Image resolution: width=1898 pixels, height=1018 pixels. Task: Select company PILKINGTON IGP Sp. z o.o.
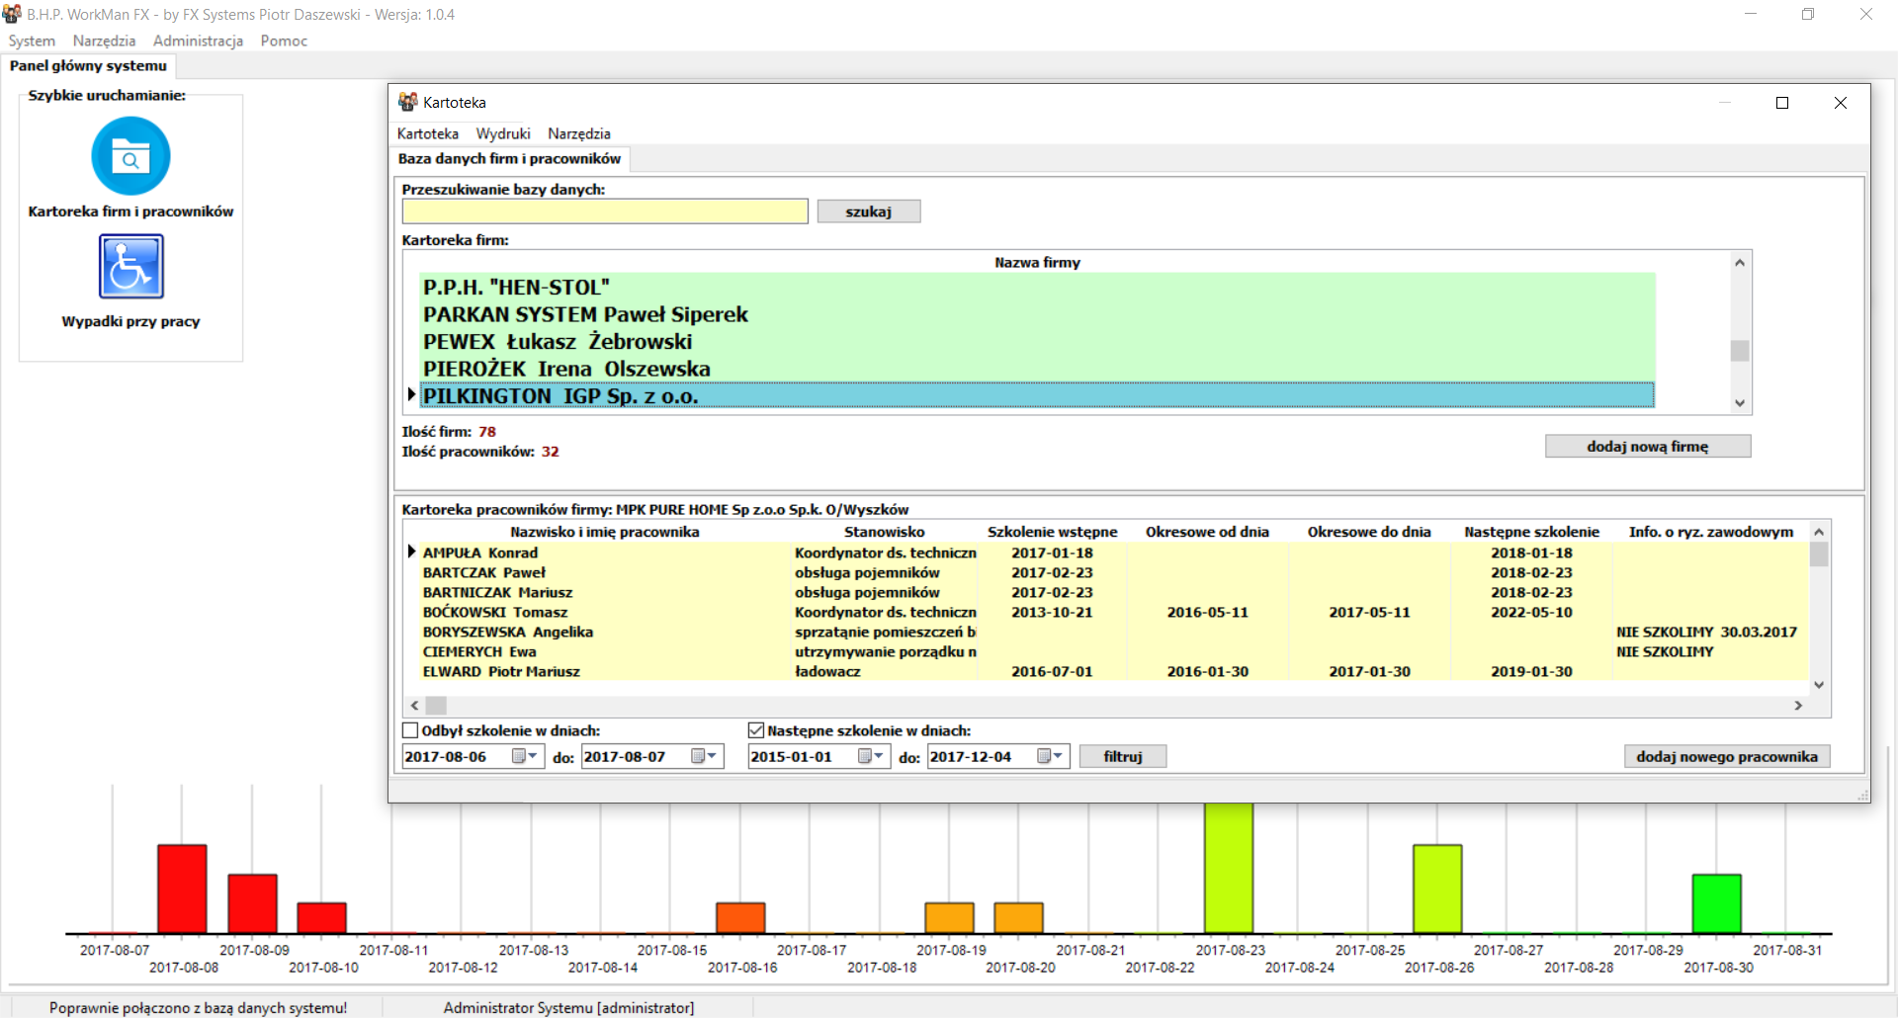(1037, 395)
